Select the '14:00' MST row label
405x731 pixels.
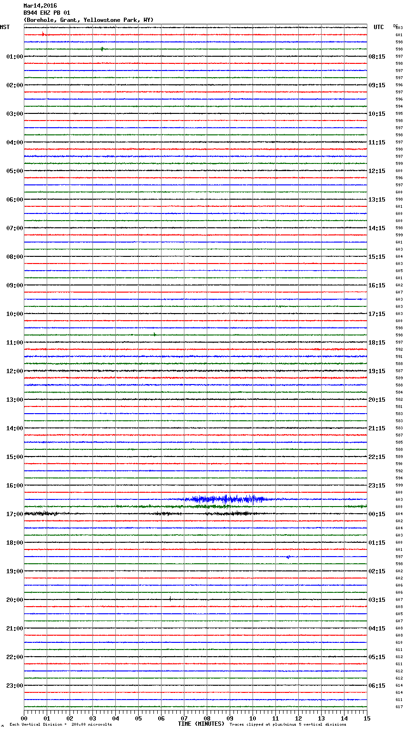(x=15, y=428)
